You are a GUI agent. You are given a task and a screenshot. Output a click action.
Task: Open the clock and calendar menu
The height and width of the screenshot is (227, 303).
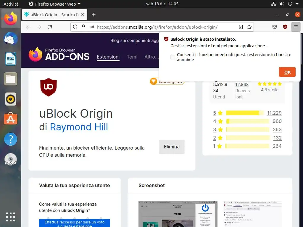[x=162, y=4]
